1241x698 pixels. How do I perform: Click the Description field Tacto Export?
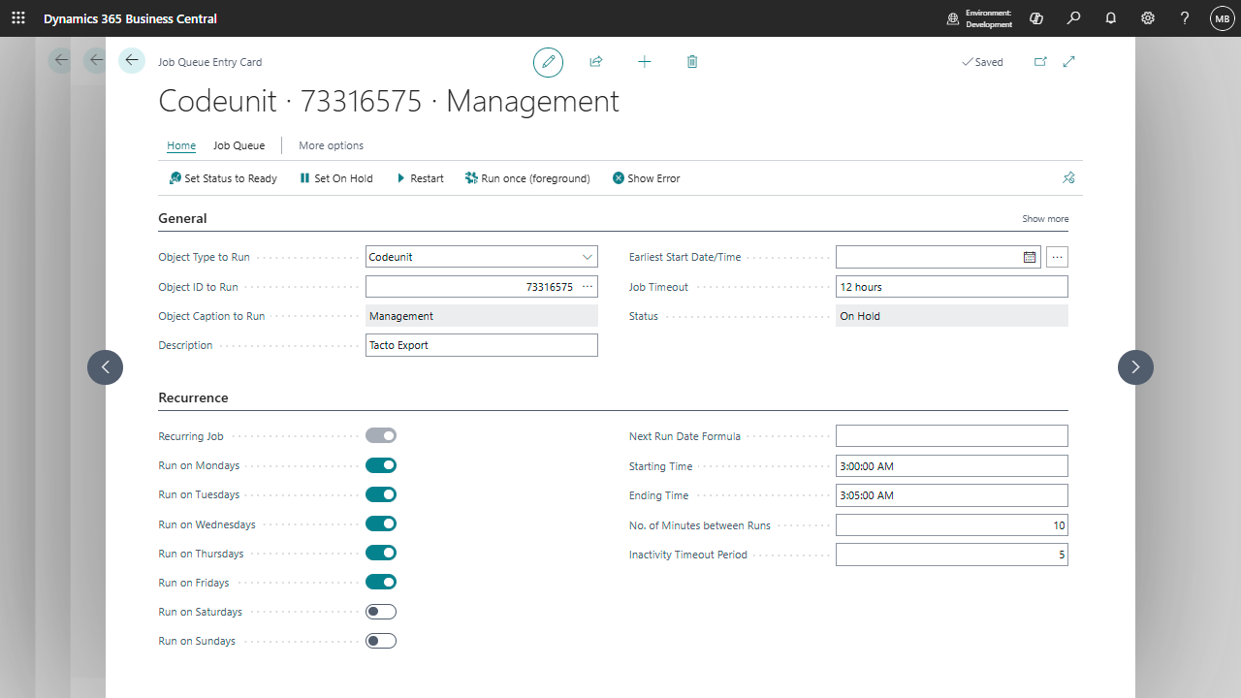482,345
